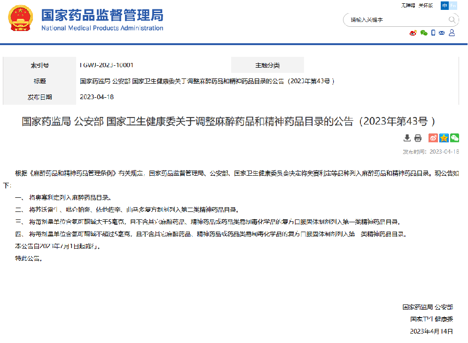Image resolution: width=468 pixels, height=343 pixels.
Task: Click the 主题分类 label cell
Action: click(267, 65)
